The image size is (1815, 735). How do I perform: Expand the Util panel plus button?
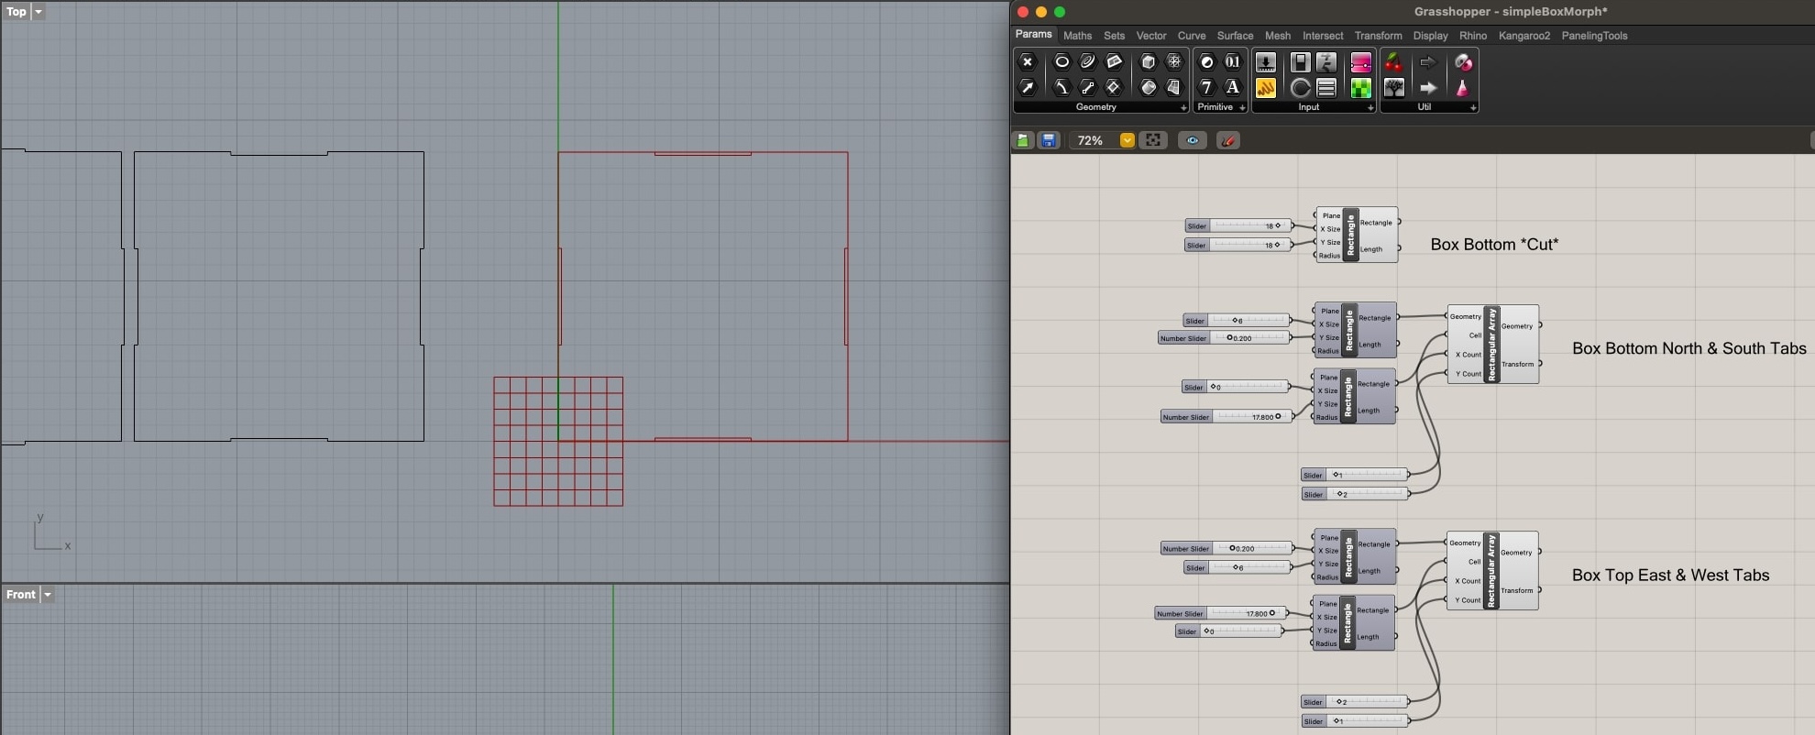point(1473,107)
